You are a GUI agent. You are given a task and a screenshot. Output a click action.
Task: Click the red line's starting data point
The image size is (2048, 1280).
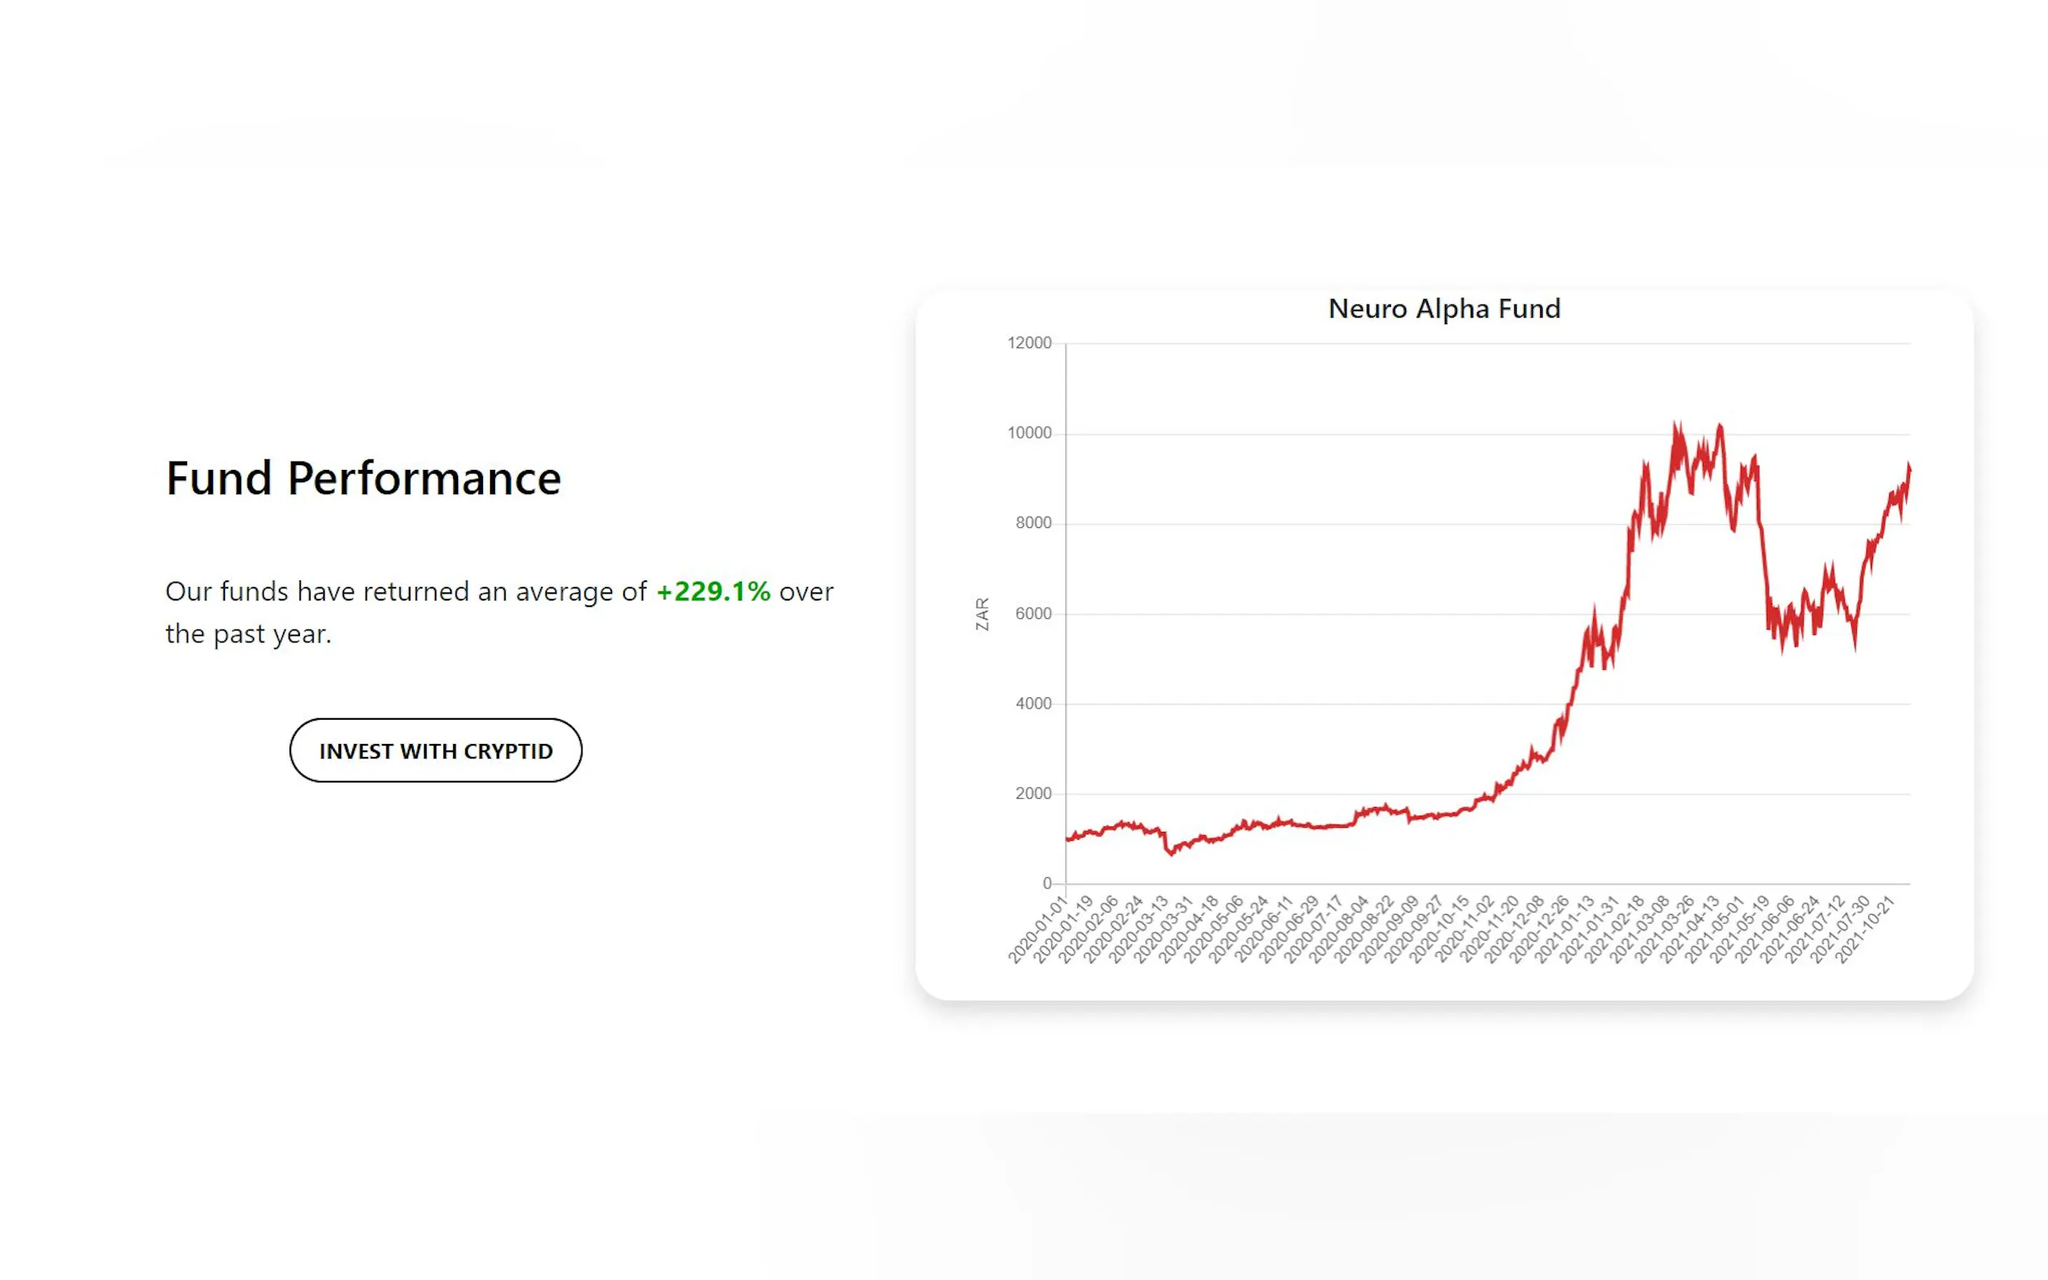pos(1067,839)
